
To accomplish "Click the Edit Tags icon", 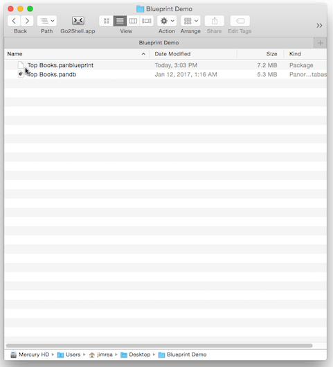I will pos(240,21).
